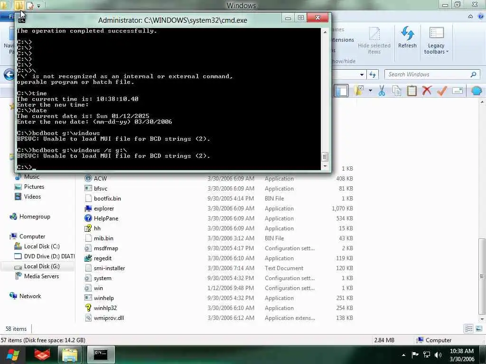Click the red X Delete icon
This screenshot has width=486, height=364.
point(427,91)
